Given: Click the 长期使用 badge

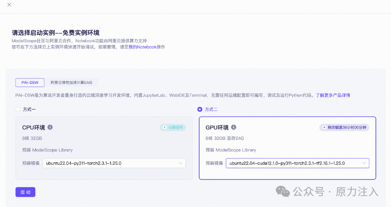Looking at the screenshot, I should pyautogui.click(x=173, y=127).
